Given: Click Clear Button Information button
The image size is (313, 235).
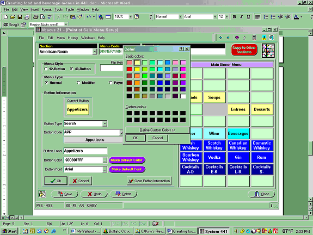Looking at the screenshot, I should coord(149,181).
